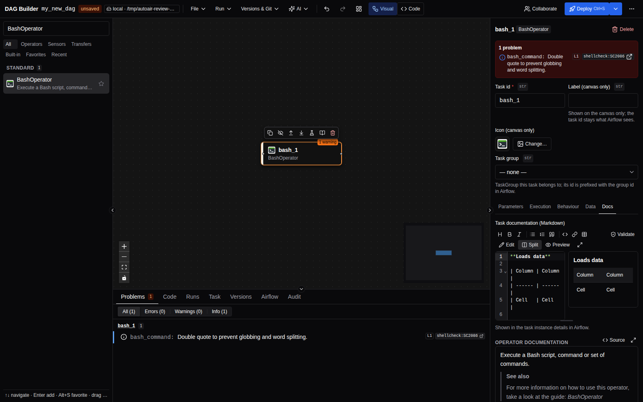The image size is (643, 402).
Task: Click the download arrow icon above bash_1
Action: (x=301, y=133)
